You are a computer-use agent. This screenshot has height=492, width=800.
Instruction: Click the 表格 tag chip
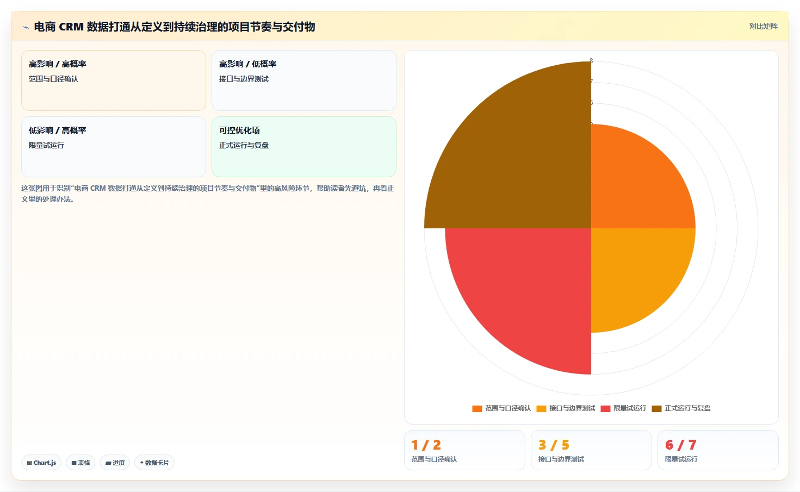pos(80,463)
